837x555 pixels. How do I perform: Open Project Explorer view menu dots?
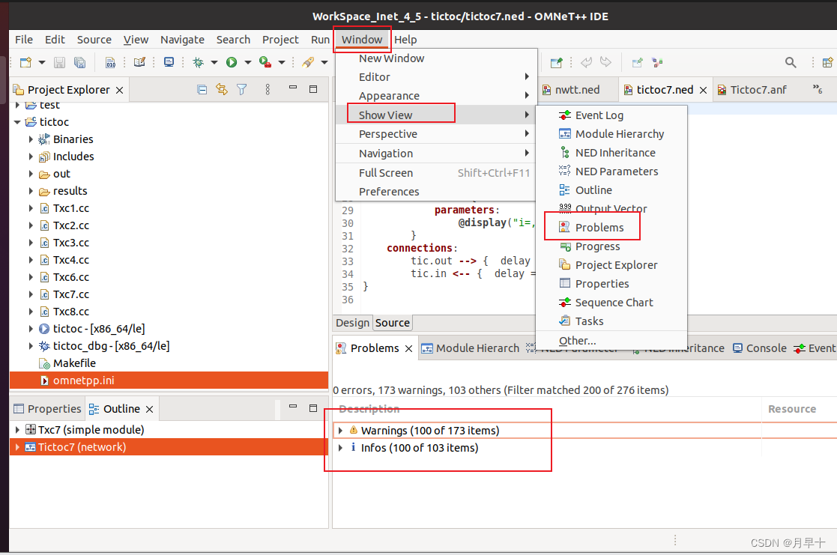click(268, 89)
